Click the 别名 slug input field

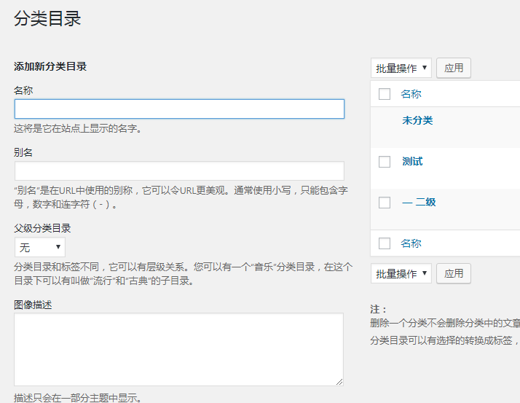179,171
